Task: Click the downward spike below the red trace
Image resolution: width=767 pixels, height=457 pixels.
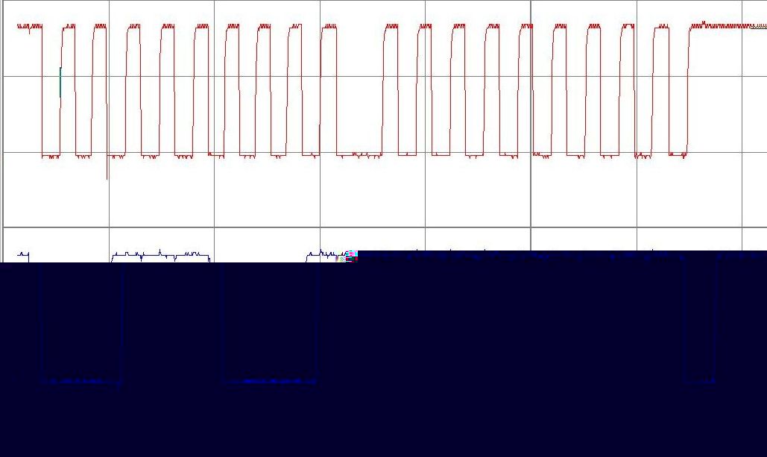Action: [x=107, y=167]
